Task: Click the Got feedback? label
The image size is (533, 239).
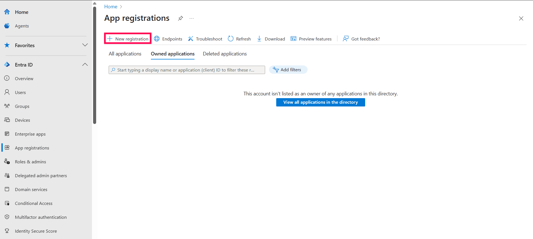Action: 365,39
